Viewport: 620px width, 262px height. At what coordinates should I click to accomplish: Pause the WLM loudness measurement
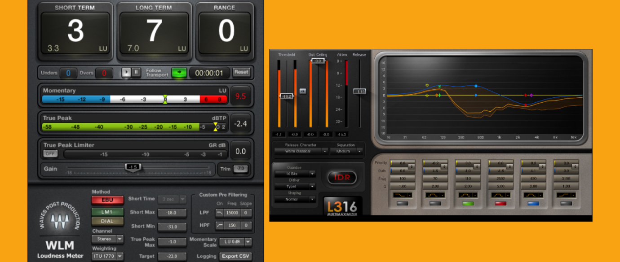click(x=136, y=72)
